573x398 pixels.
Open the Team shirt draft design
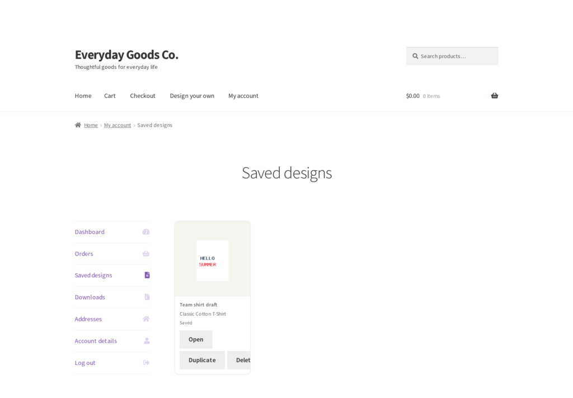196,340
